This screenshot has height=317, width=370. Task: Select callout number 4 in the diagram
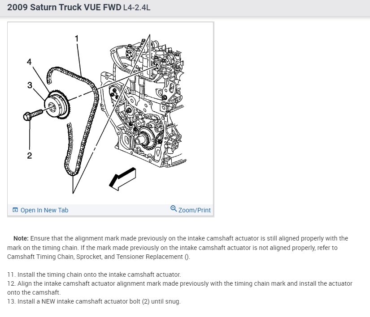29,62
